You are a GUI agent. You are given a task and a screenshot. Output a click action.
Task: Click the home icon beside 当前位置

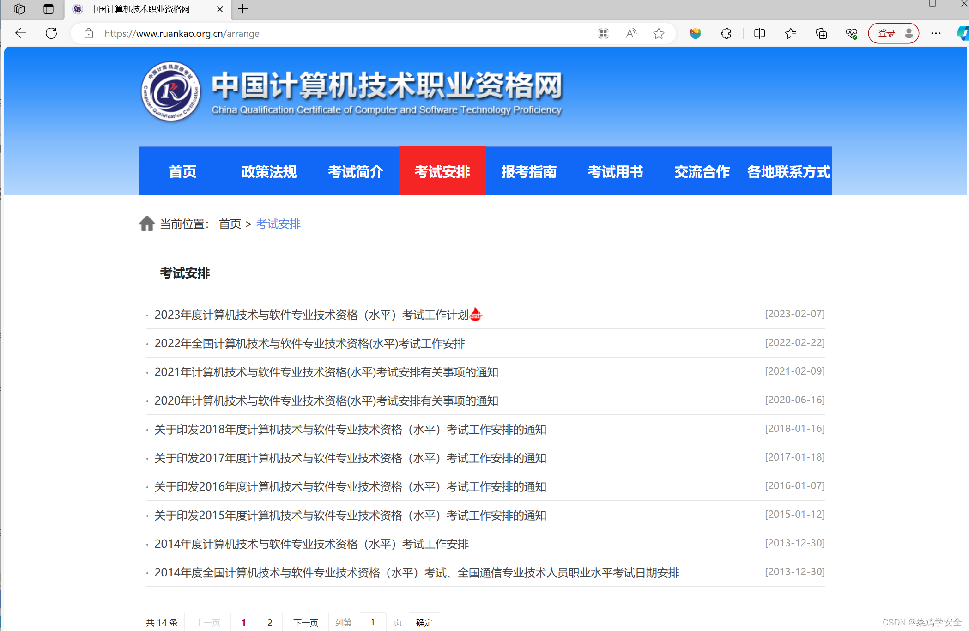pos(147,224)
